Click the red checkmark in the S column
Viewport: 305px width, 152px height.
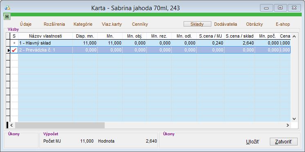tap(14, 50)
